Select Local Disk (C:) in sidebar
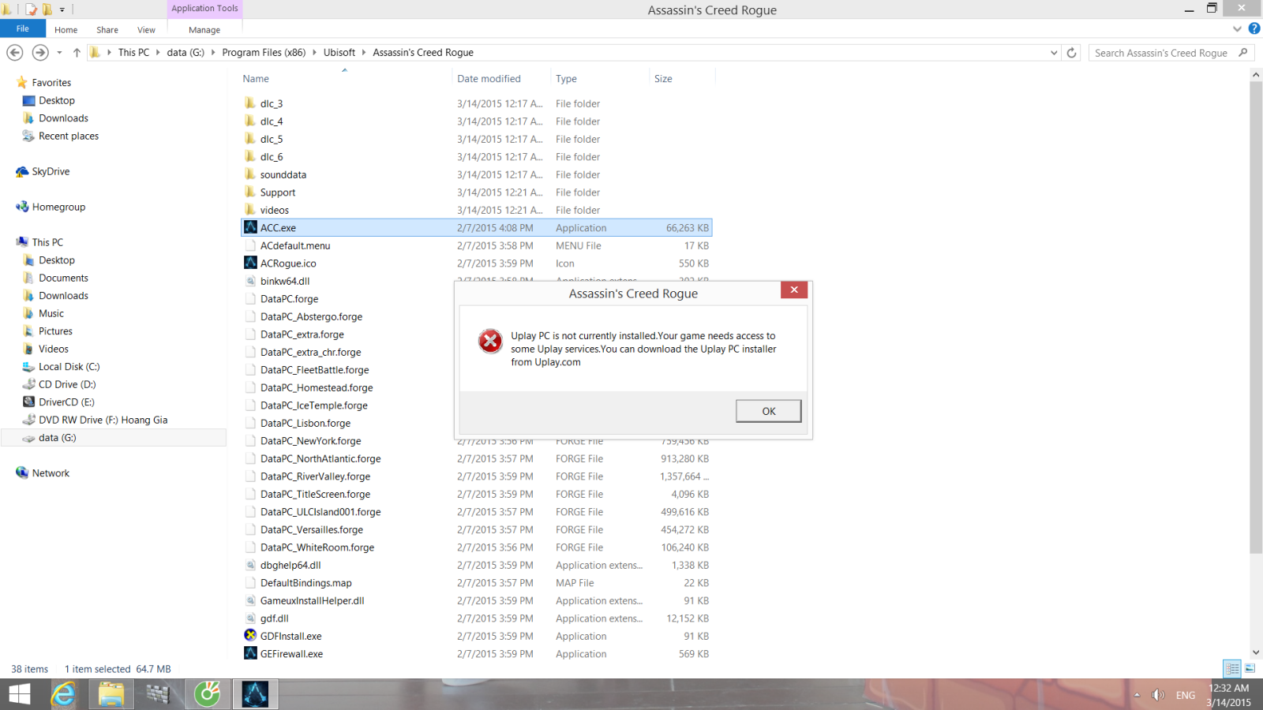The image size is (1263, 710). 69,367
